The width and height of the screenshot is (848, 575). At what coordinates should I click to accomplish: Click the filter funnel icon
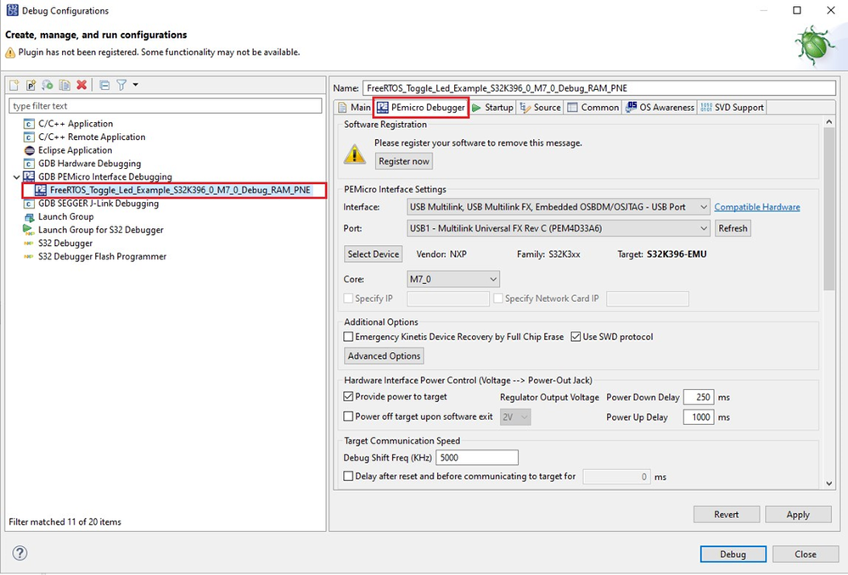click(121, 85)
